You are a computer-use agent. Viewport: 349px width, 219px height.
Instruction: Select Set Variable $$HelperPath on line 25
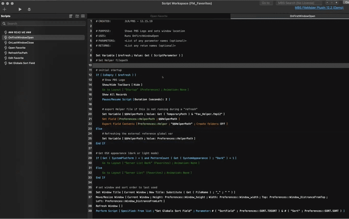click(149, 138)
